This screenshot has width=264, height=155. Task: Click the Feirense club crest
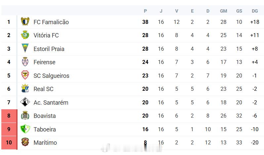25,62
